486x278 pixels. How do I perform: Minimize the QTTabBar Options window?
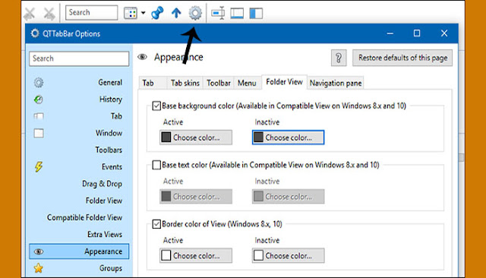(x=390, y=33)
